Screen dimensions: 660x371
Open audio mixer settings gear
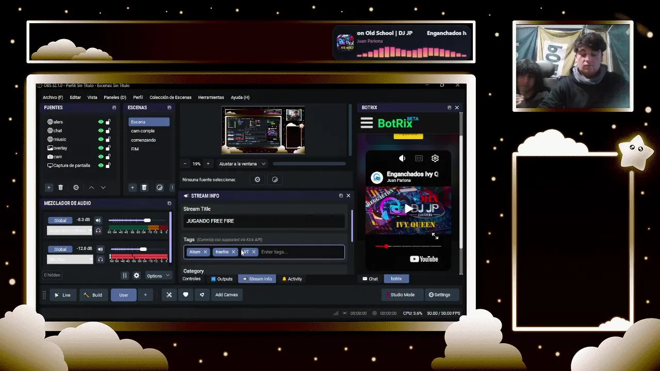[x=137, y=276]
